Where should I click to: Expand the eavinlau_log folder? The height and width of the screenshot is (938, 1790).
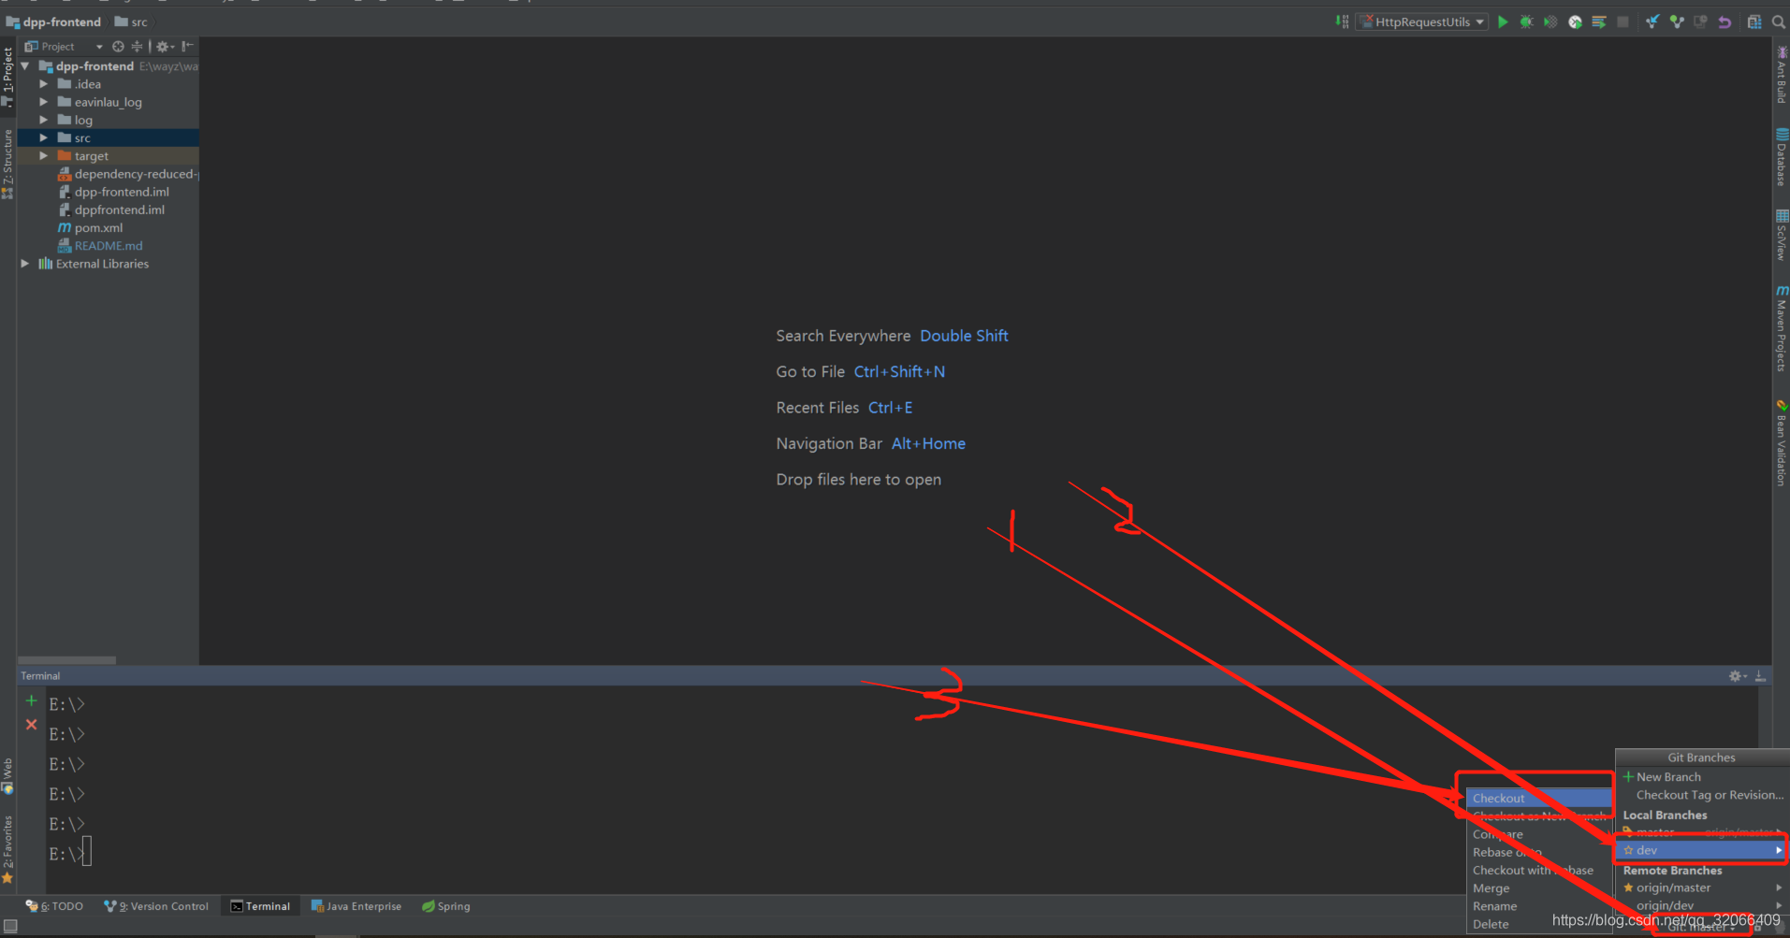coord(43,102)
